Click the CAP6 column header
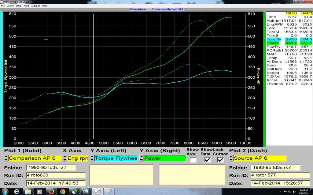 tap(291, 13)
